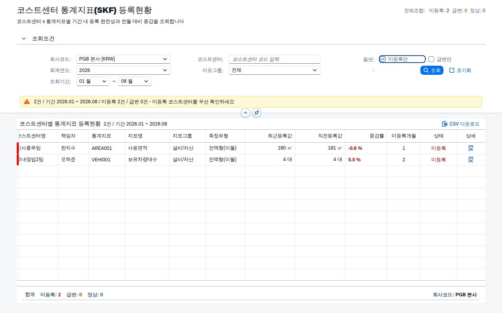Click the 한지수 cell
This screenshot has width=502, height=313.
pos(73,148)
